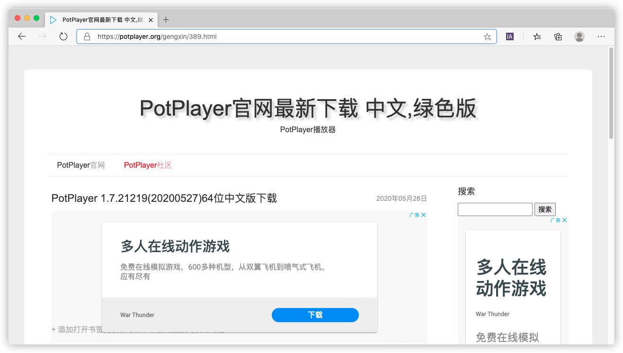Click the back navigation arrow
The width and height of the screenshot is (623, 353).
click(x=21, y=36)
